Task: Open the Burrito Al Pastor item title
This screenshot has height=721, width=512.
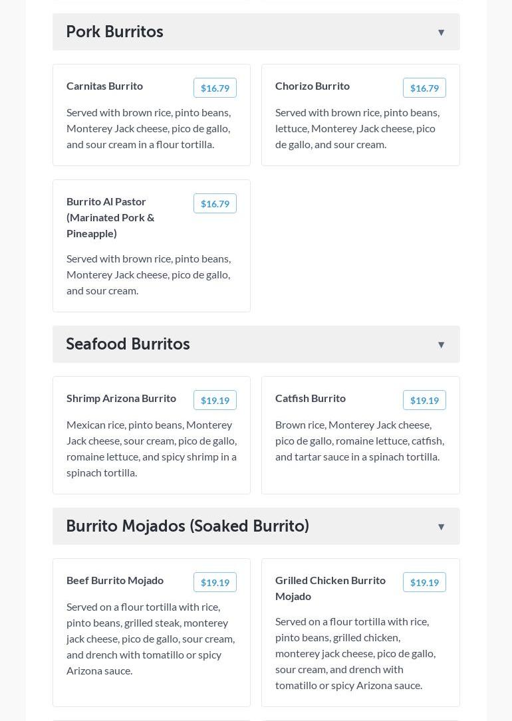Action: click(x=110, y=217)
